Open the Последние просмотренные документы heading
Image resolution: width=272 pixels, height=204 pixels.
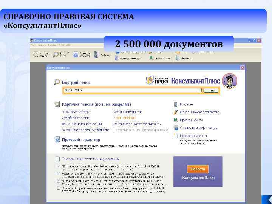[90, 159]
